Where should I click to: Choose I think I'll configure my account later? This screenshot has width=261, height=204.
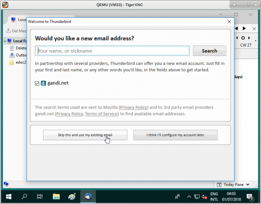175,135
